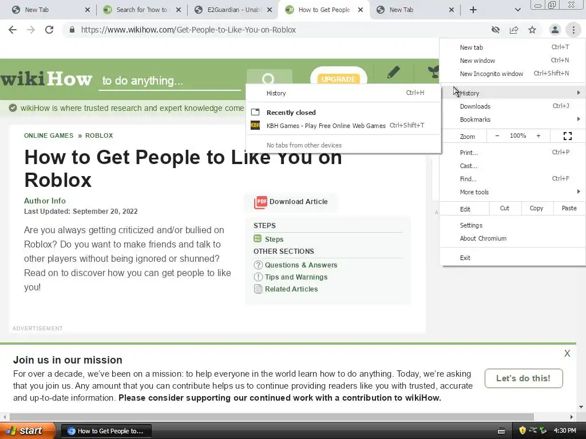This screenshot has height=439, width=586.
Task: Switch to the first New Tab tab
Action: [50, 10]
